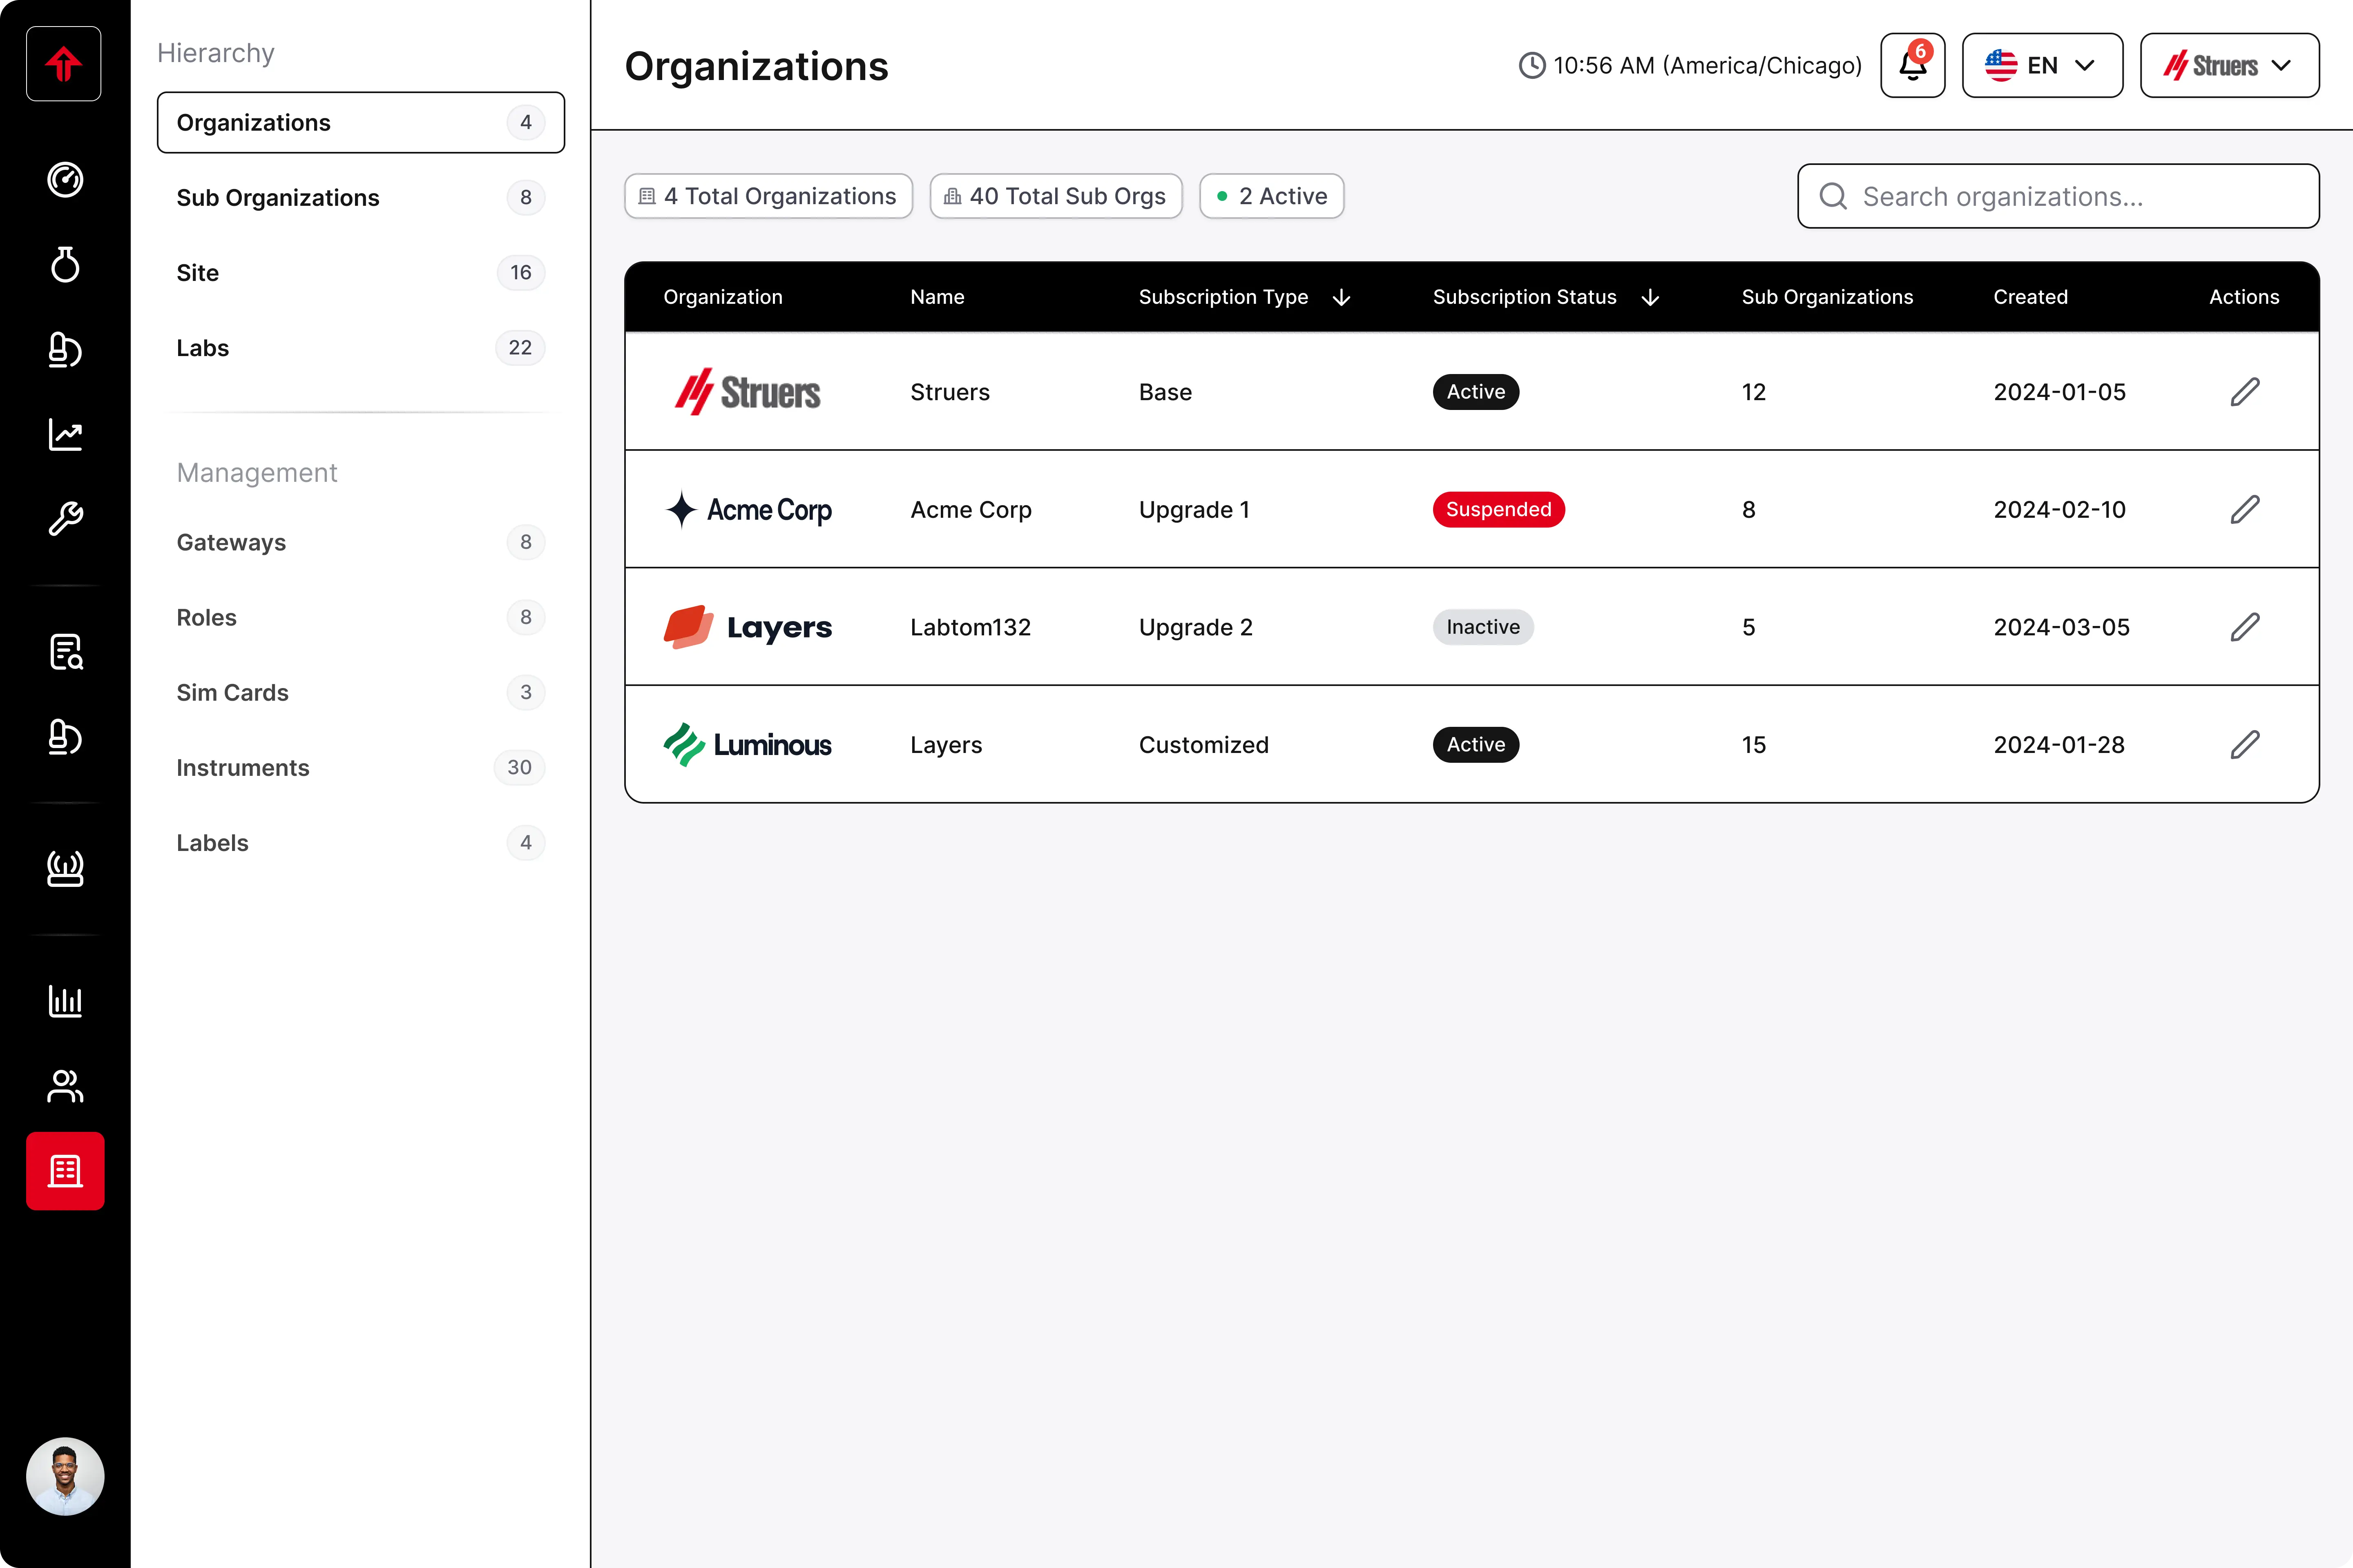Screen dimensions: 2353x1568
Task: Open Roles under Management
Action: 361,617
